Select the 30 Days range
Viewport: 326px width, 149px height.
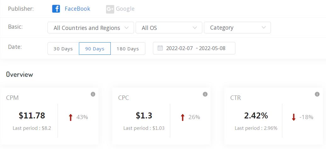point(63,49)
